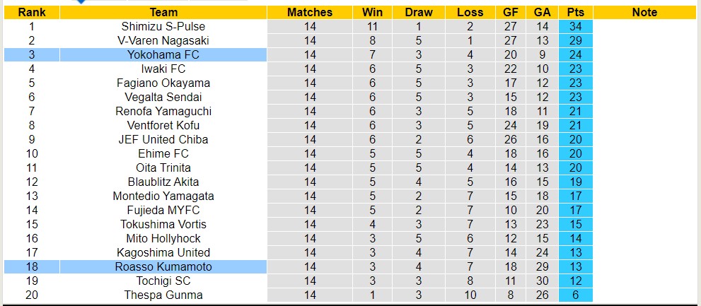Open the Thespa Gunma team link
Viewport: 701px width, 306px height.
(x=163, y=295)
